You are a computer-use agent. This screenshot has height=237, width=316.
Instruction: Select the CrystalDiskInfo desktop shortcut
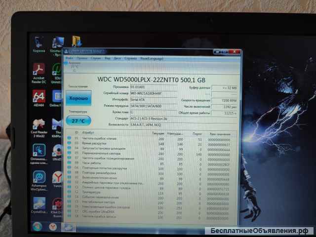click(39, 204)
